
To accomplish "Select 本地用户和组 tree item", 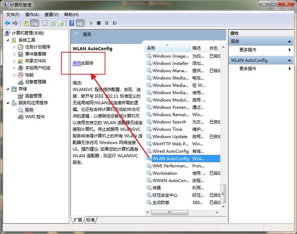I will pyautogui.click(x=38, y=68).
